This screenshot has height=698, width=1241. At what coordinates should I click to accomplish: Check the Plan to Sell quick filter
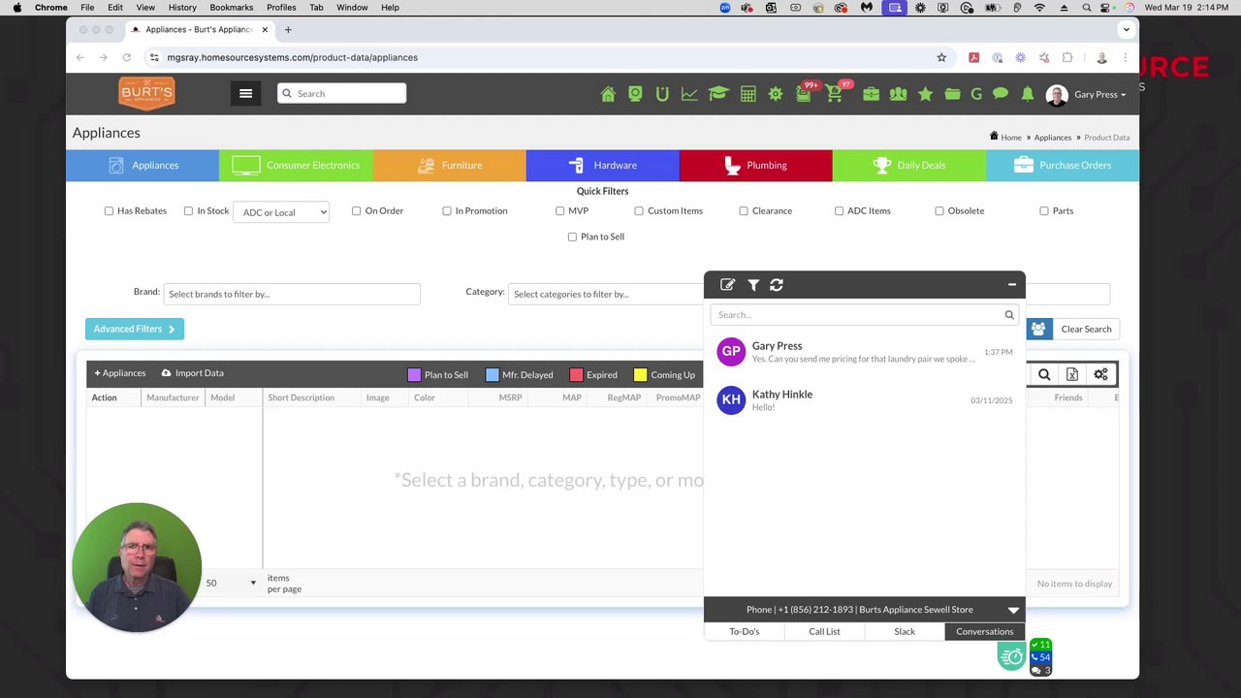[x=572, y=237]
